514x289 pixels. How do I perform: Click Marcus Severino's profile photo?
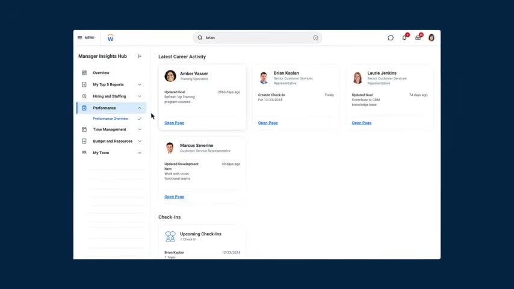pos(170,148)
